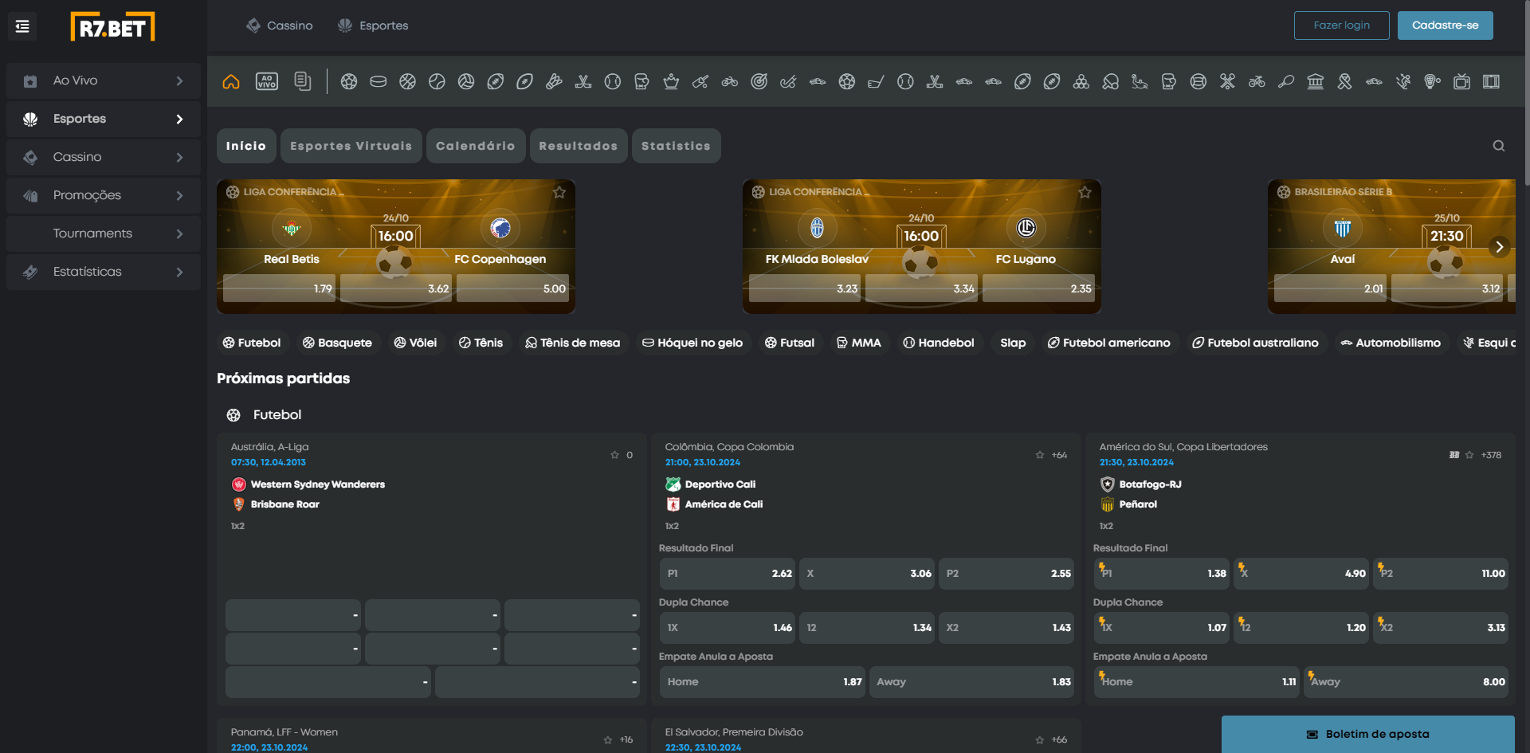Screen dimensions: 1530x753
Task: Open +378 more markets for Botafogo-RJ
Action: click(1491, 455)
